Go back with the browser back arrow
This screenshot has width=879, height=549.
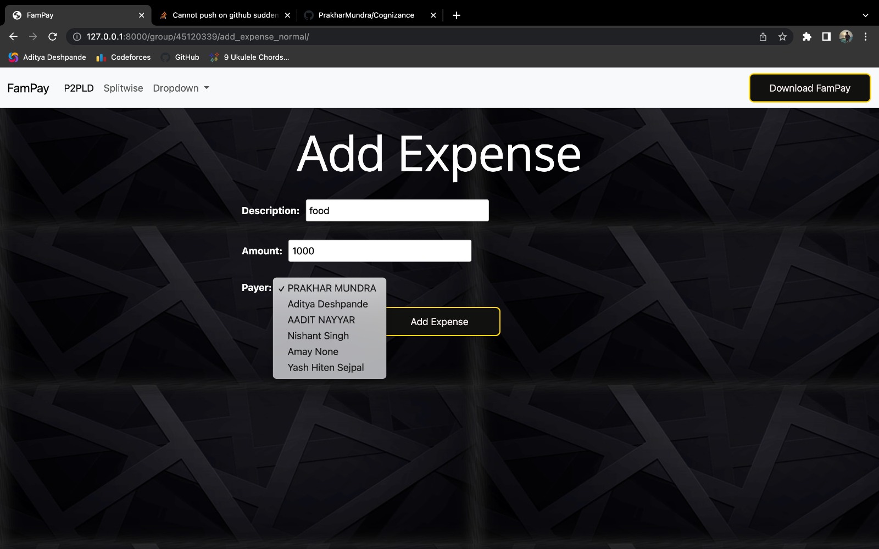click(14, 37)
